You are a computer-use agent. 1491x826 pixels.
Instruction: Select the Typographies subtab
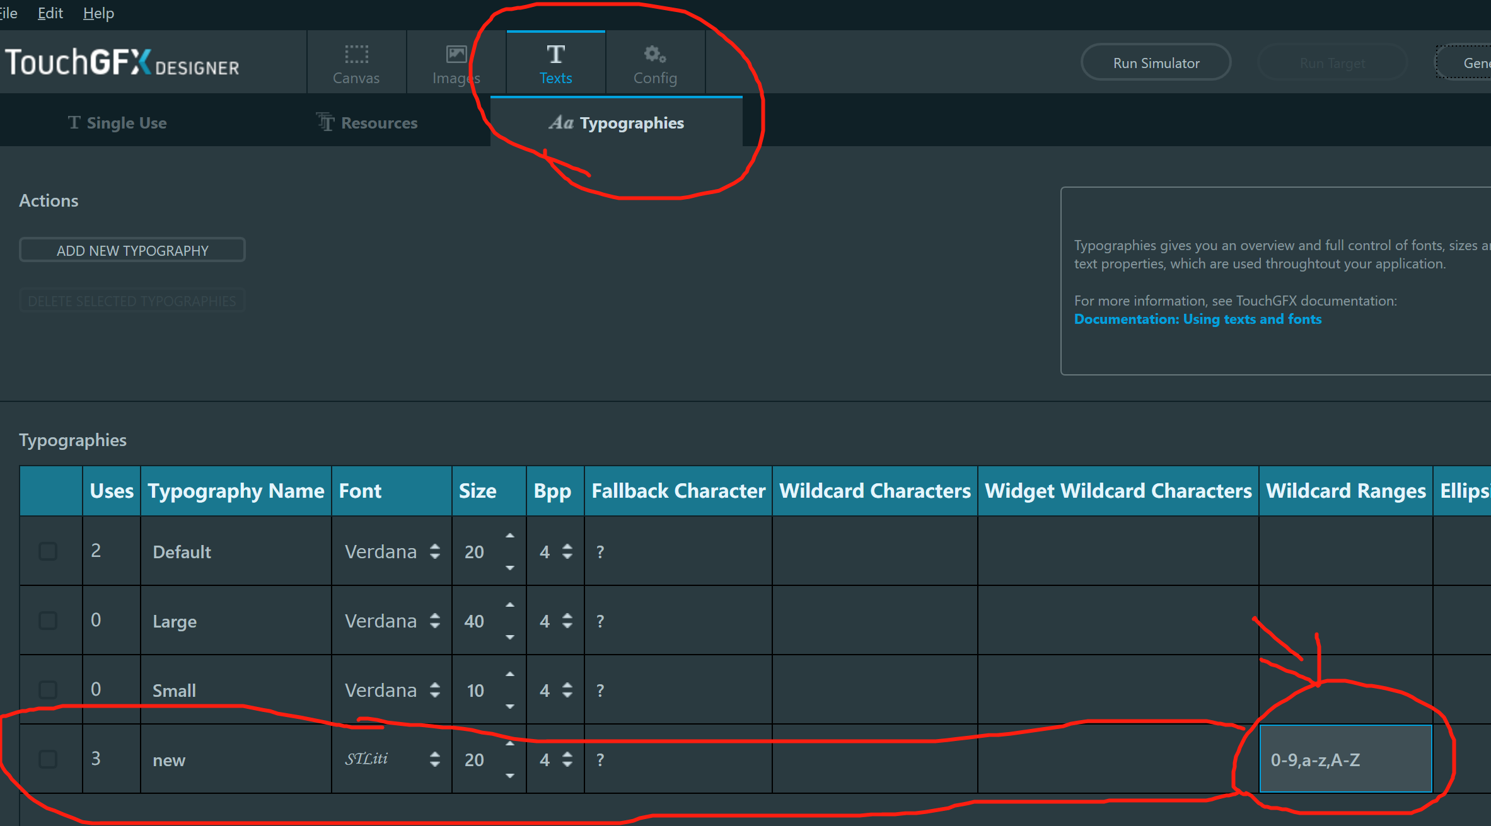(x=617, y=123)
